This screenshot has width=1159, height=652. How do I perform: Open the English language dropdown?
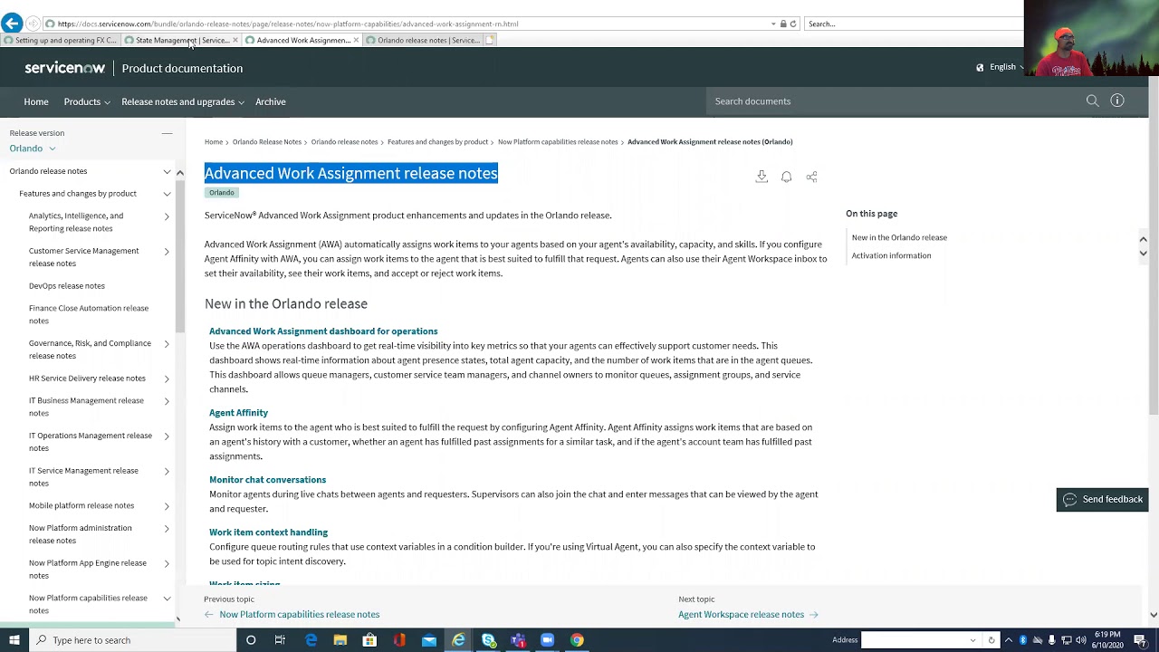pyautogui.click(x=1001, y=67)
